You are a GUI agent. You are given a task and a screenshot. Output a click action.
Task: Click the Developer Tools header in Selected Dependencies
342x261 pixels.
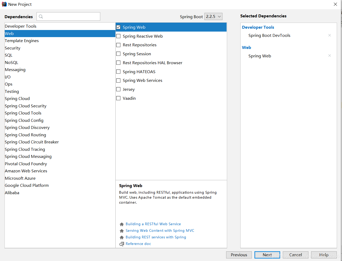click(x=258, y=27)
